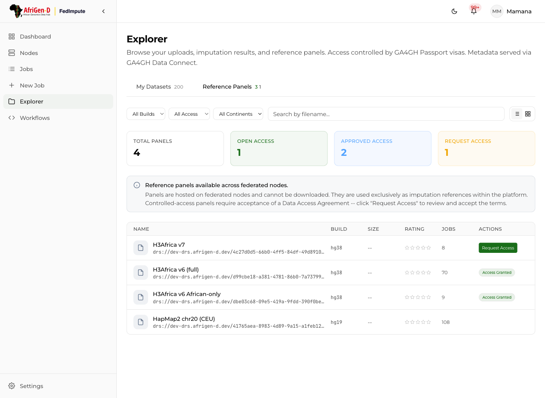This screenshot has width=545, height=398.
Task: Expand the All Builds dropdown
Action: point(146,114)
